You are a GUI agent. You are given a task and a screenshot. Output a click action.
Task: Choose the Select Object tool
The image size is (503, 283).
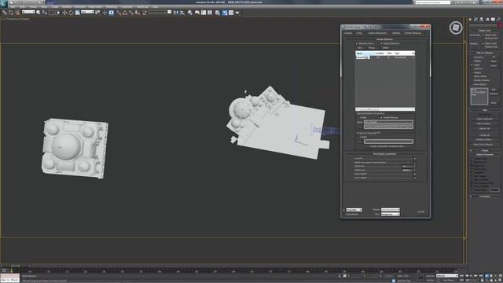pos(39,13)
